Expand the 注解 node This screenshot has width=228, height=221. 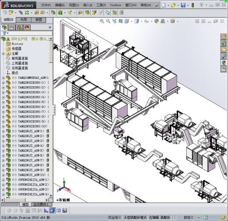click(3, 54)
